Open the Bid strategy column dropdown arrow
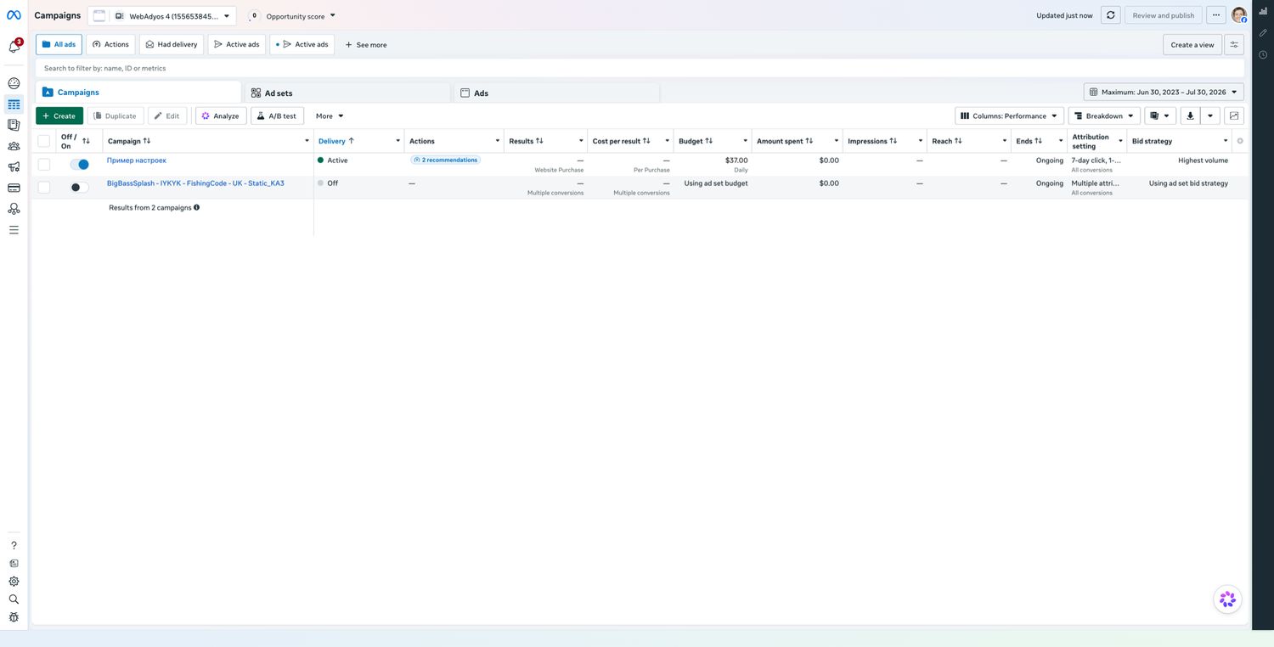This screenshot has width=1274, height=647. point(1226,141)
